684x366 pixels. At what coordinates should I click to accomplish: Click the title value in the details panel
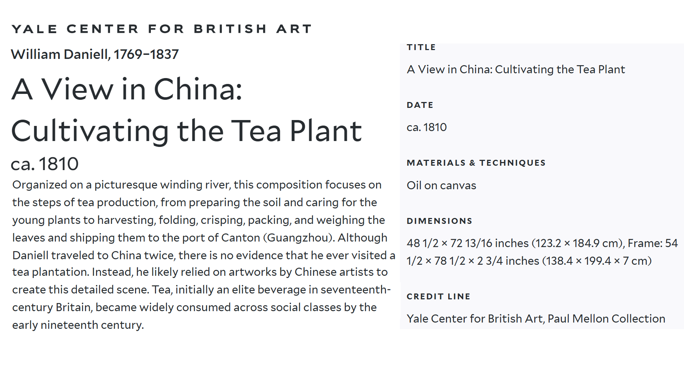tap(515, 70)
